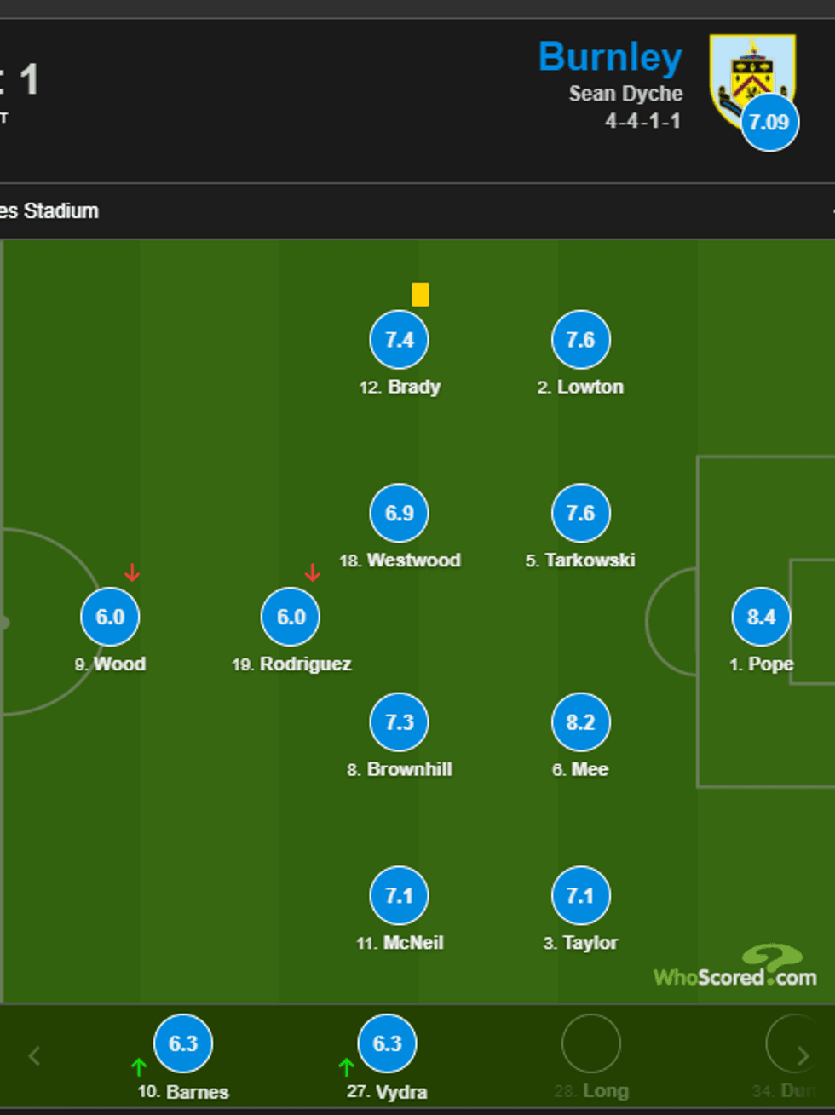
Task: Select Lowton's 7.6 rating bubble
Action: [580, 340]
